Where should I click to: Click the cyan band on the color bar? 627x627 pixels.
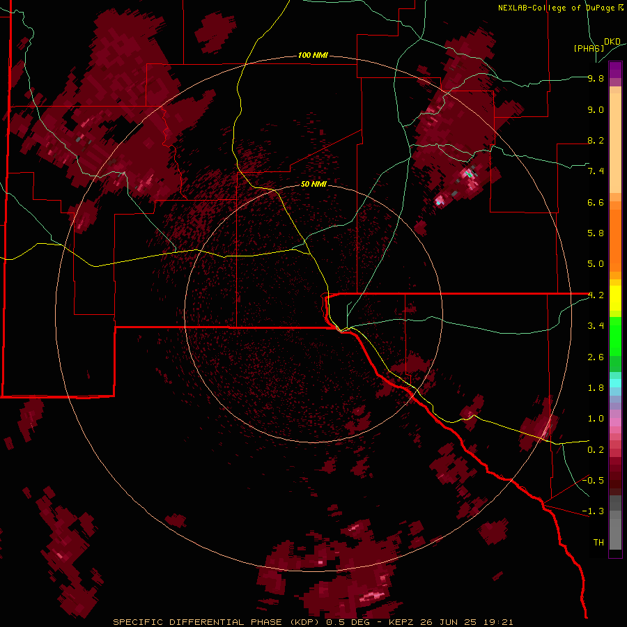point(615,383)
